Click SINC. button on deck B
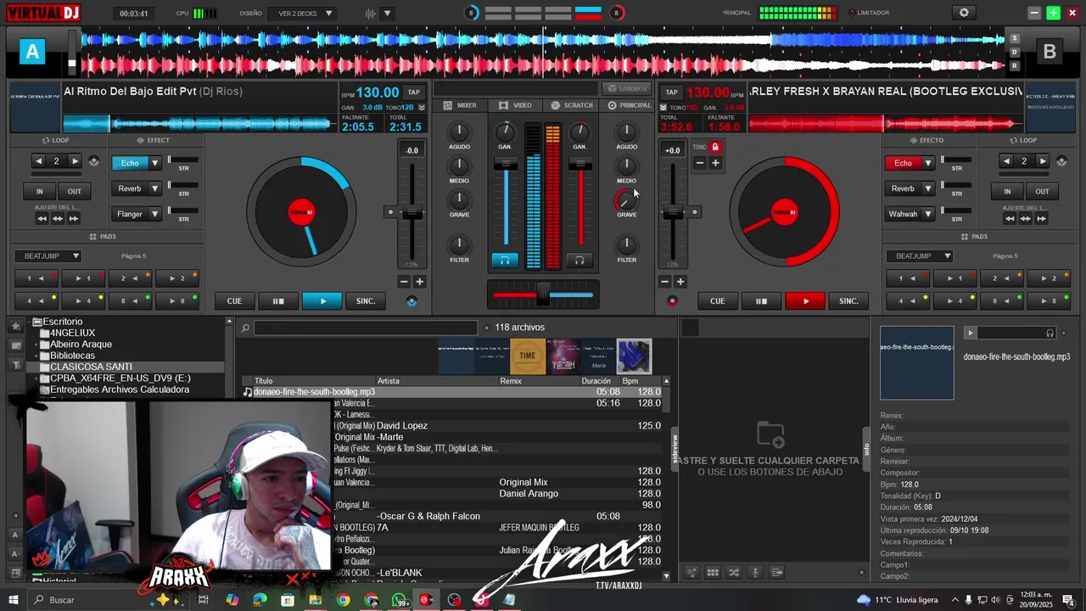The height and width of the screenshot is (611, 1086). pyautogui.click(x=848, y=301)
